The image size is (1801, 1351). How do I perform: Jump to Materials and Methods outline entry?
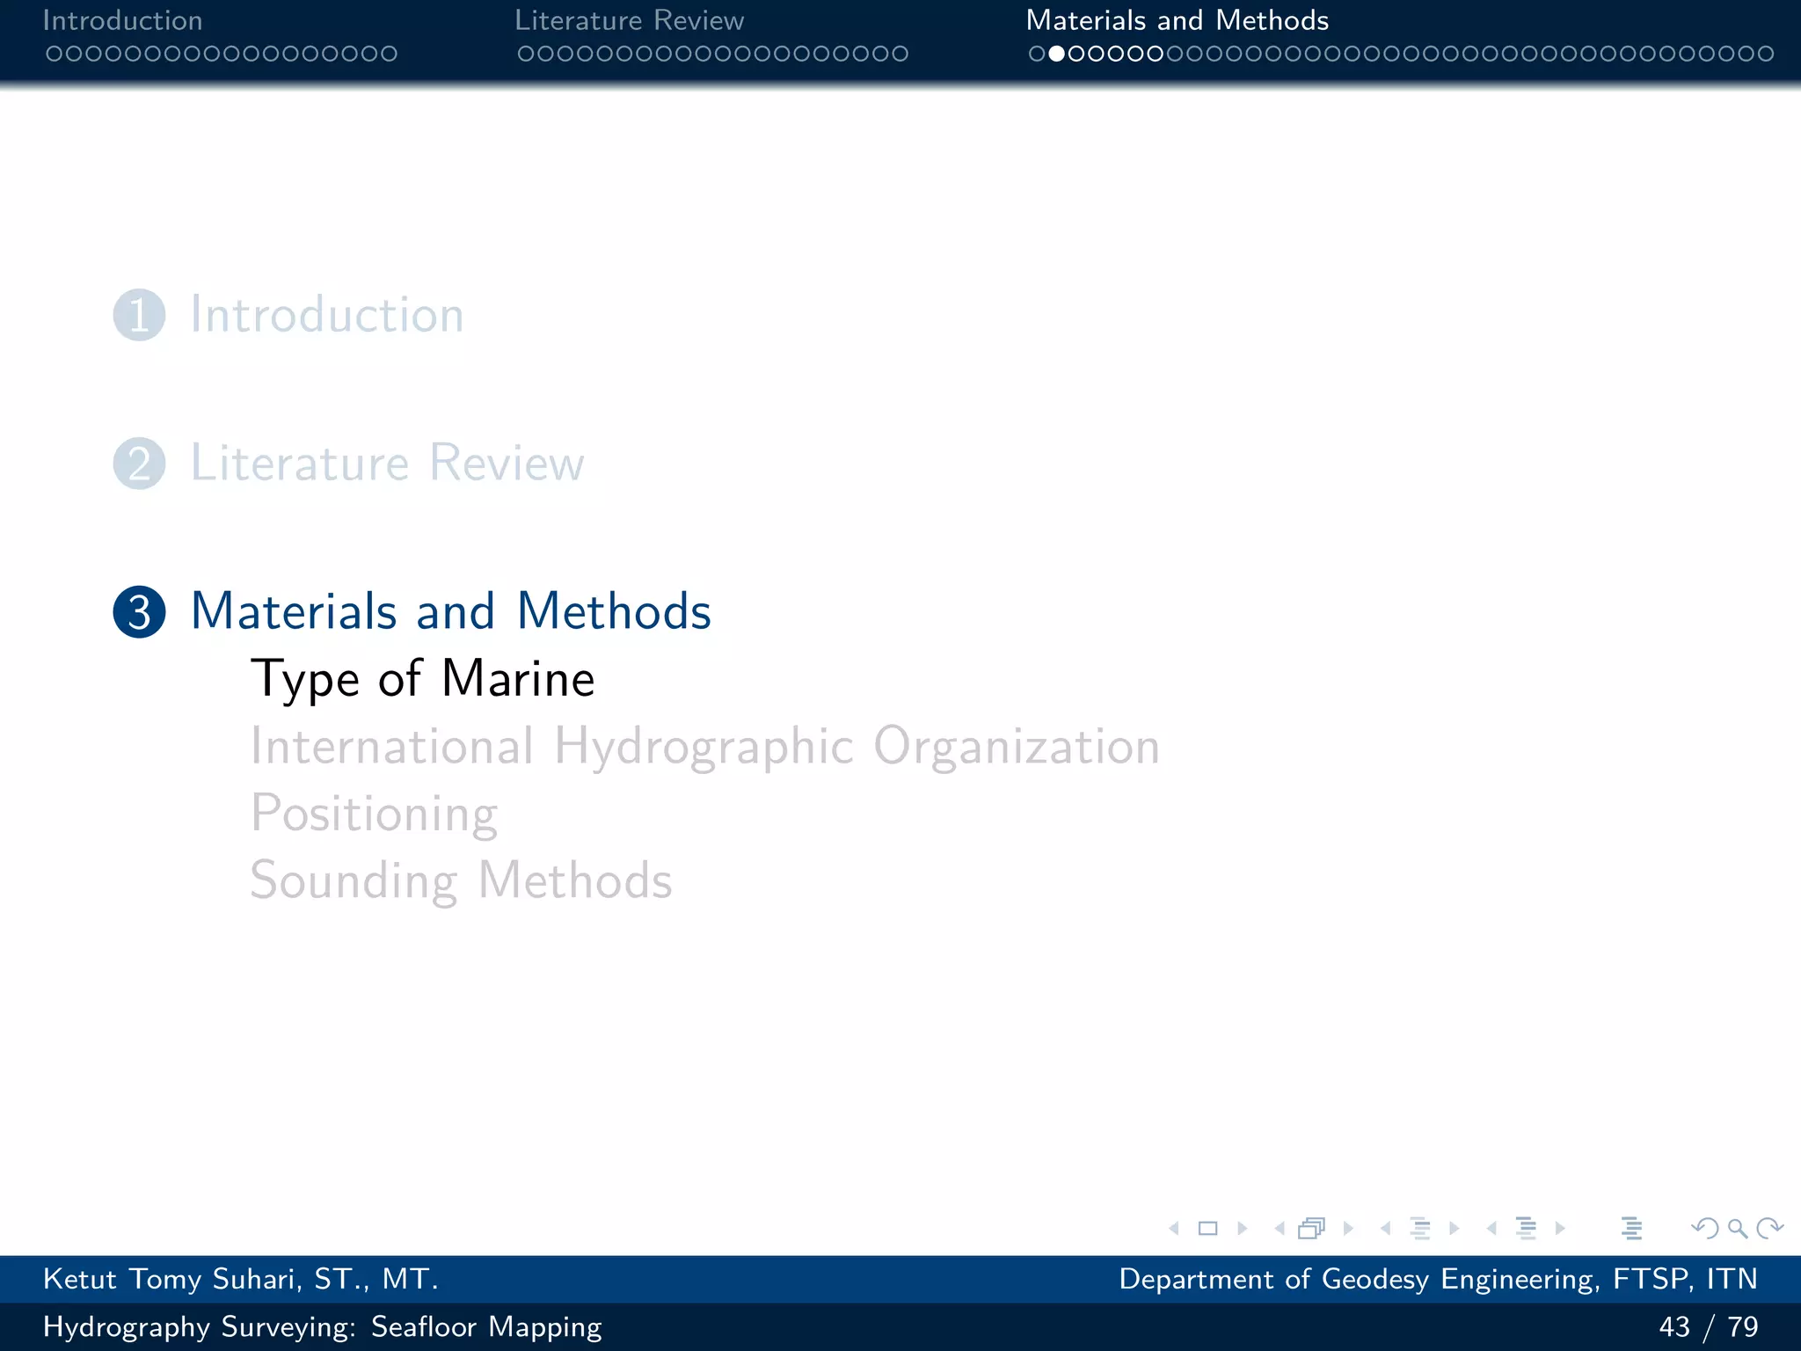pos(451,610)
